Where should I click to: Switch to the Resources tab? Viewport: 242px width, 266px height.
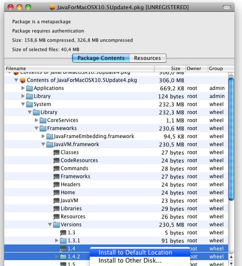tap(148, 58)
